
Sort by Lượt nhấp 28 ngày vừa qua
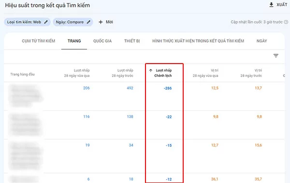pyautogui.click(x=77, y=73)
